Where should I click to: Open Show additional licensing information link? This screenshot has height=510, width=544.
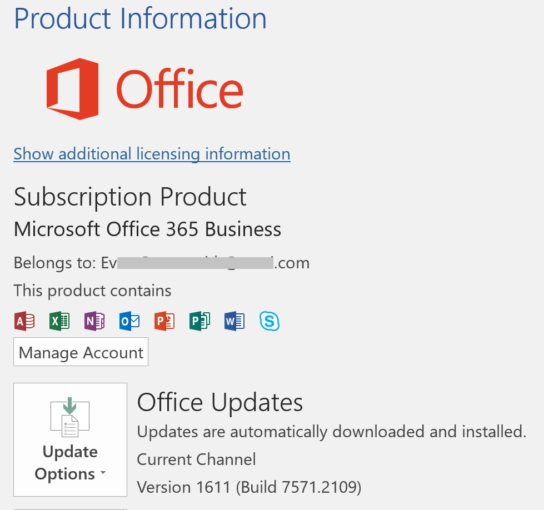coord(152,154)
